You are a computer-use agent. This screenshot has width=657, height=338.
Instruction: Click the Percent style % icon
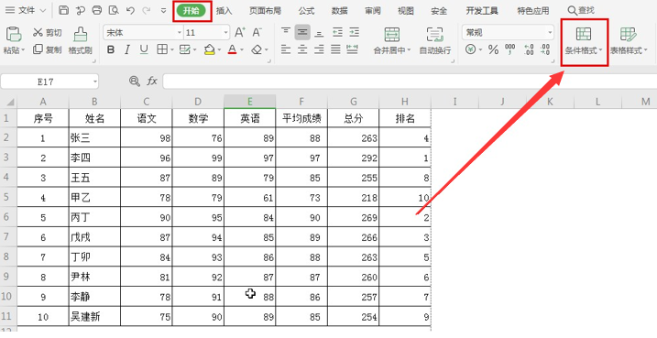(x=493, y=49)
